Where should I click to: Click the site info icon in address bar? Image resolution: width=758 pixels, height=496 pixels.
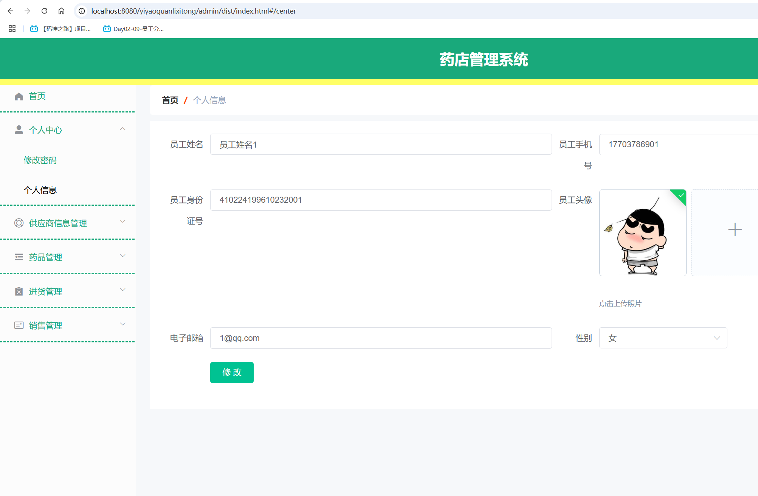82,11
